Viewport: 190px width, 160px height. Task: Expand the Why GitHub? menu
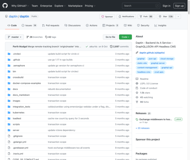point(20,6)
